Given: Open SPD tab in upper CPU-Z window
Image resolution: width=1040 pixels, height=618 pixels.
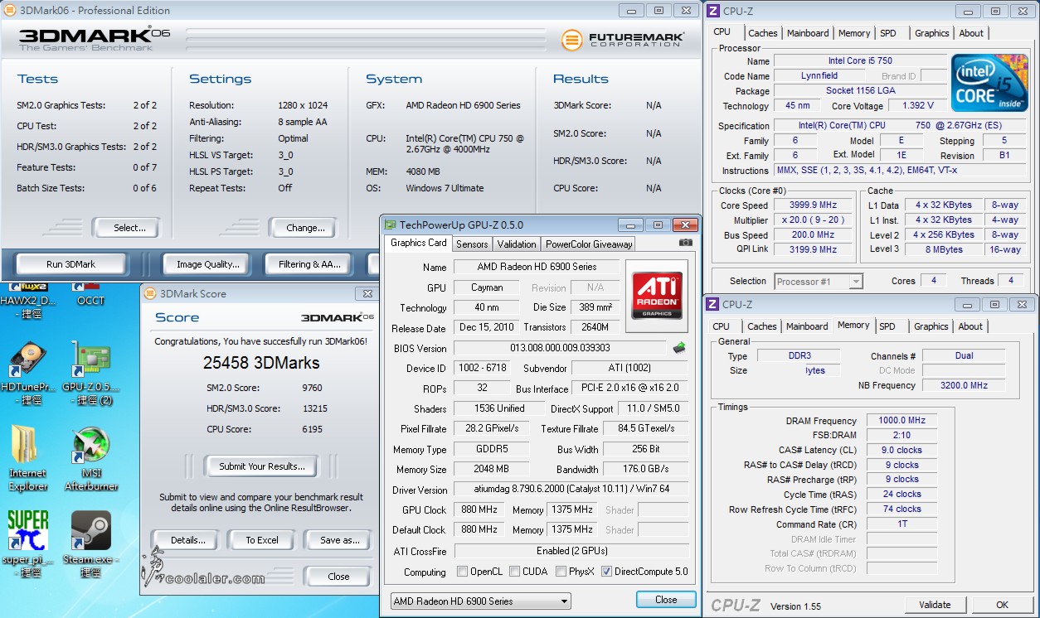Looking at the screenshot, I should (888, 33).
